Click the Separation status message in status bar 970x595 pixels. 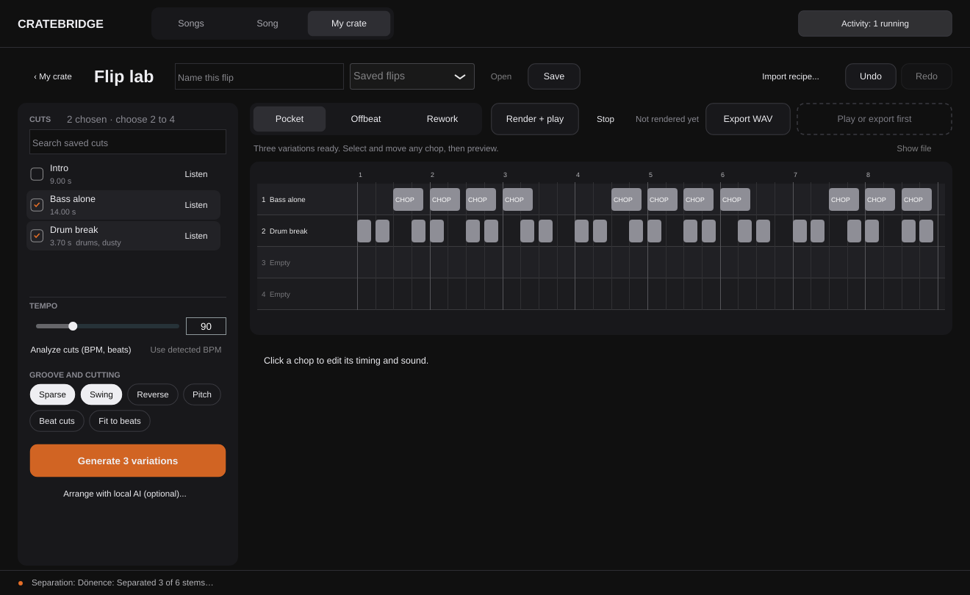tap(123, 583)
